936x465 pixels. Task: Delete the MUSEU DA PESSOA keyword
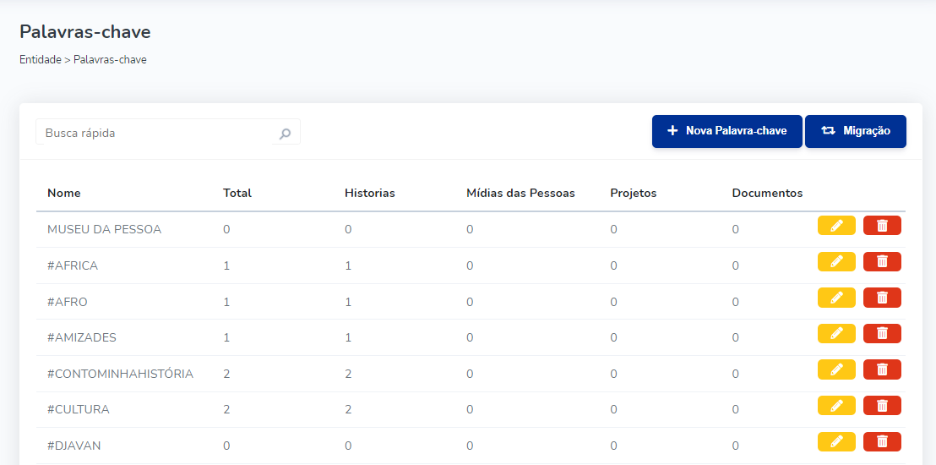point(882,226)
